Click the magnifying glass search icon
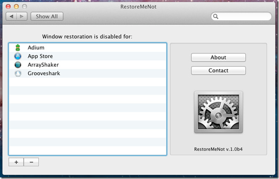The height and width of the screenshot is (179, 279). pos(216,16)
